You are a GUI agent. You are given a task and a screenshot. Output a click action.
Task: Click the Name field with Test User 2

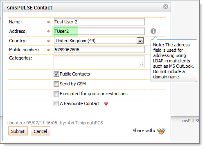point(99,22)
